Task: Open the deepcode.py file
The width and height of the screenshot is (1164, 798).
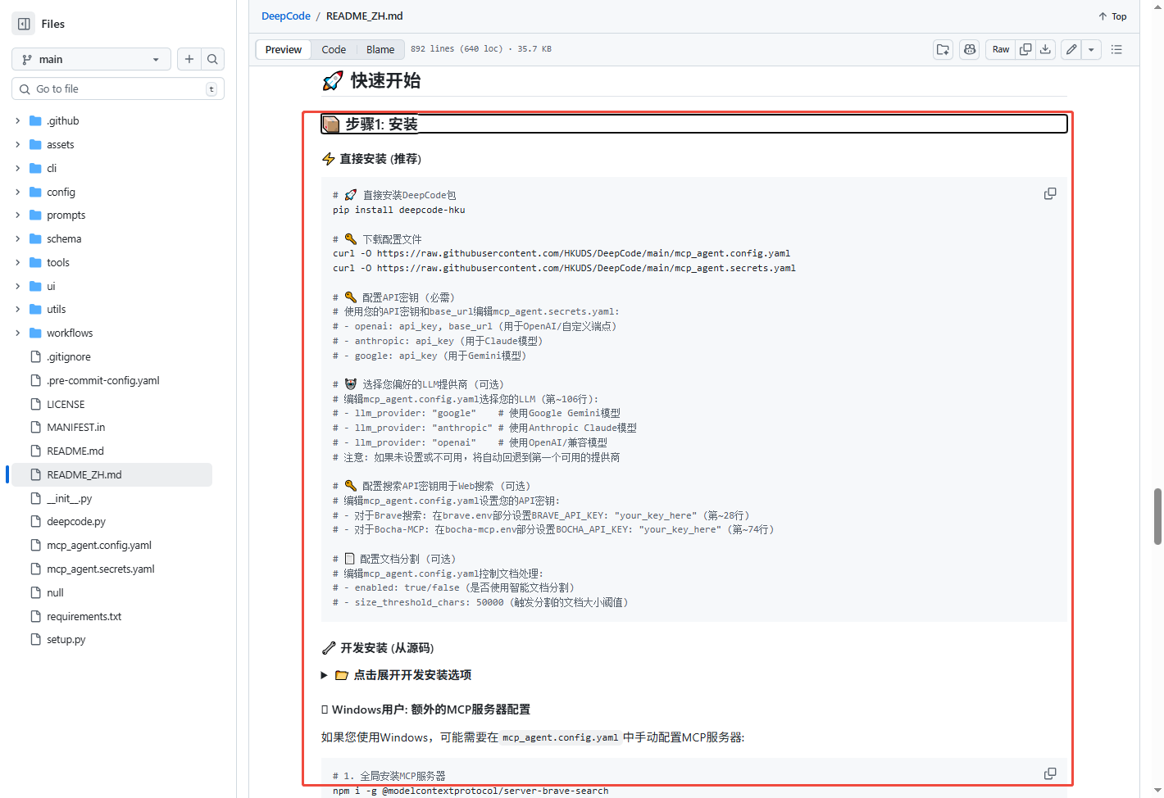Action: pos(76,521)
